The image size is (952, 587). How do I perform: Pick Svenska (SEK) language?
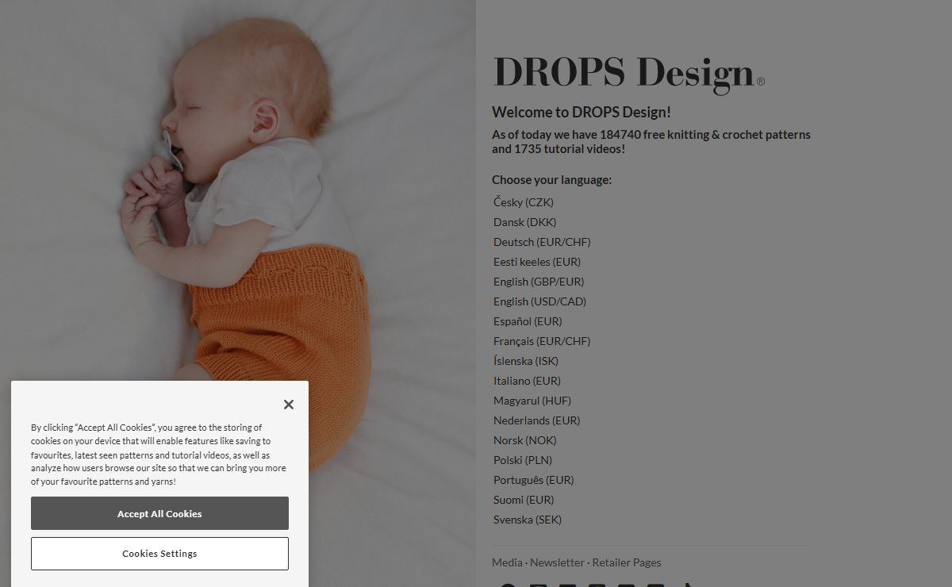[x=527, y=520]
